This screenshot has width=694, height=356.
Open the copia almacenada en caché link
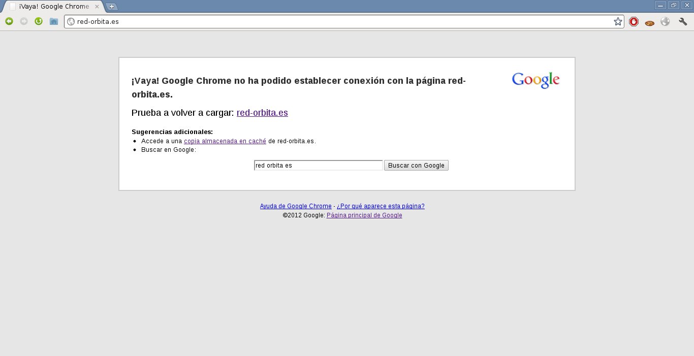point(225,141)
